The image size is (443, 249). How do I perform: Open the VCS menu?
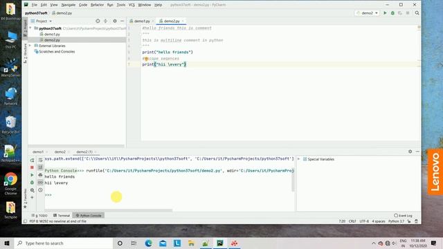pyautogui.click(x=132, y=5)
